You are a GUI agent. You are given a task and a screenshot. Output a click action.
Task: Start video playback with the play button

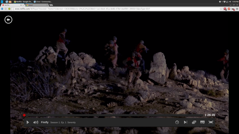[x=28, y=122]
